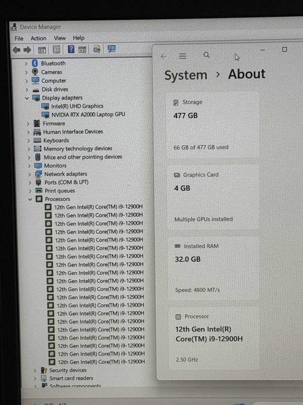Screen dimensions: 303x405
Task: Expand the Keyboards node
Action: click(x=28, y=141)
